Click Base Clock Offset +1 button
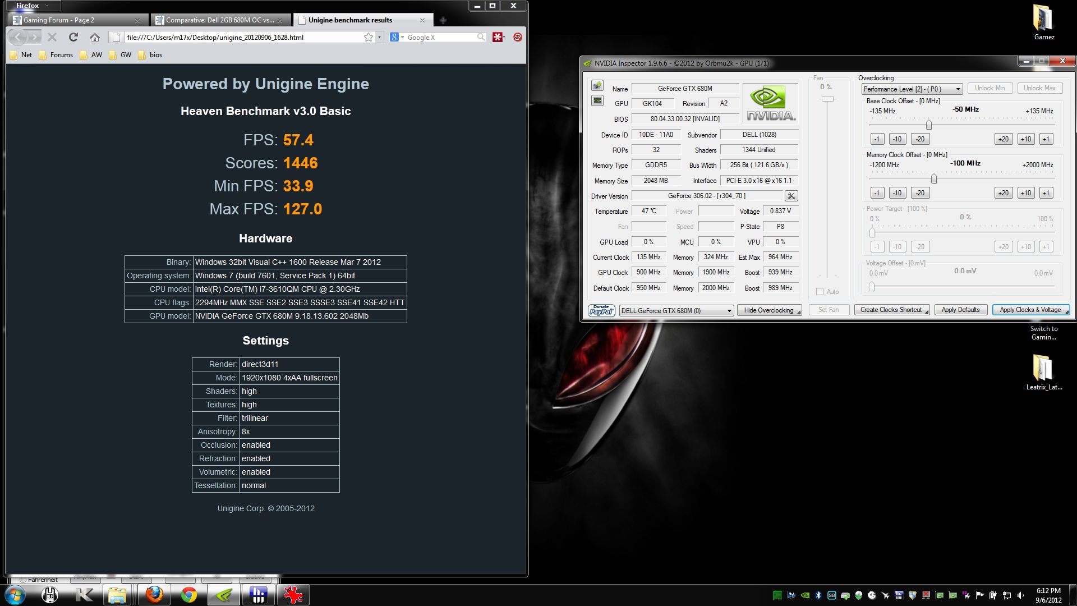Screen dimensions: 1077x606 click(x=1046, y=139)
